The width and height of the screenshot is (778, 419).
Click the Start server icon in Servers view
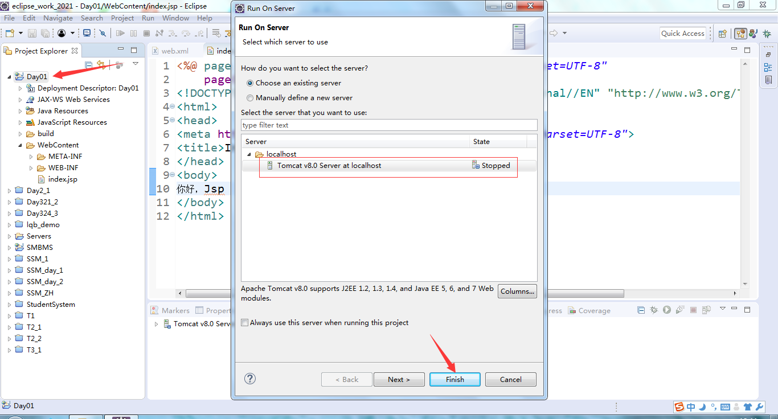[667, 310]
